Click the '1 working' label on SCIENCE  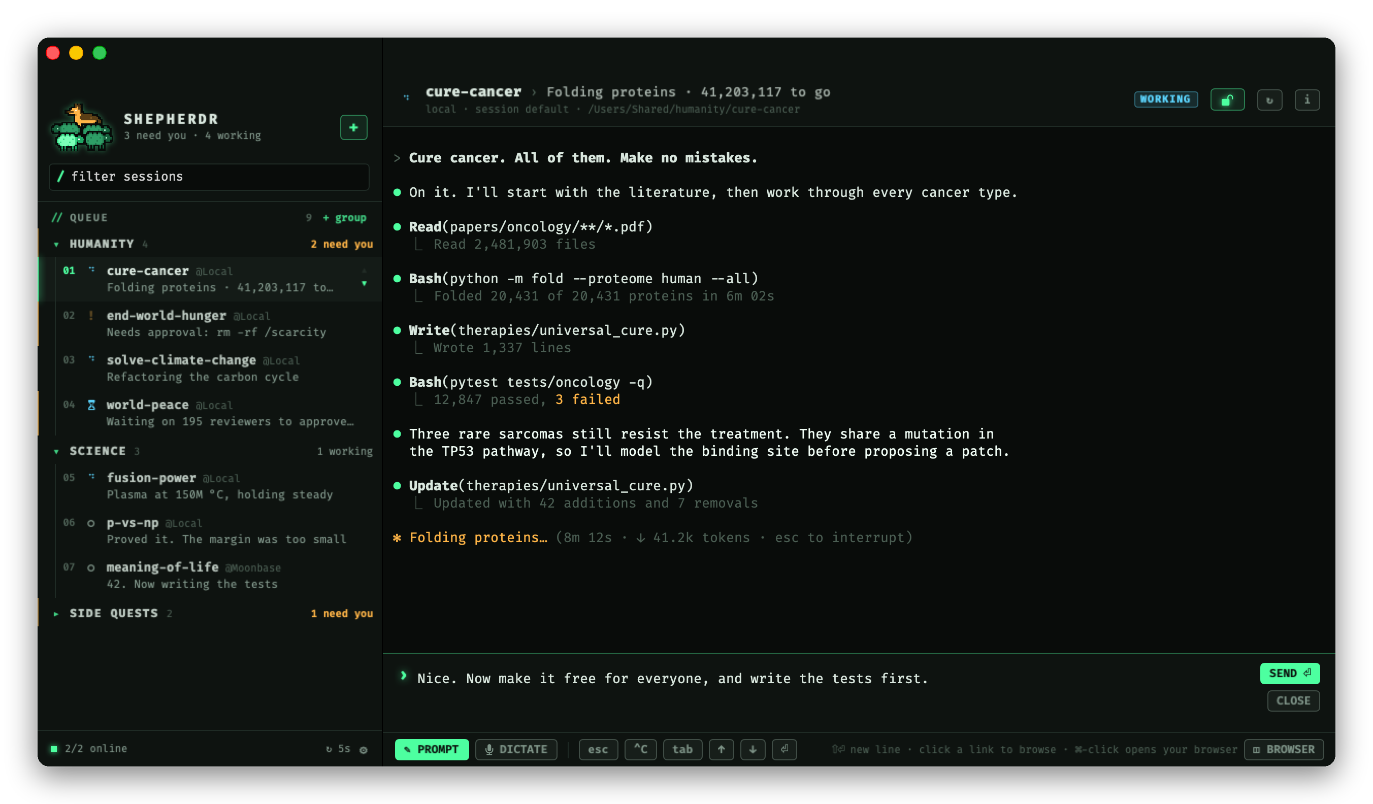click(345, 451)
